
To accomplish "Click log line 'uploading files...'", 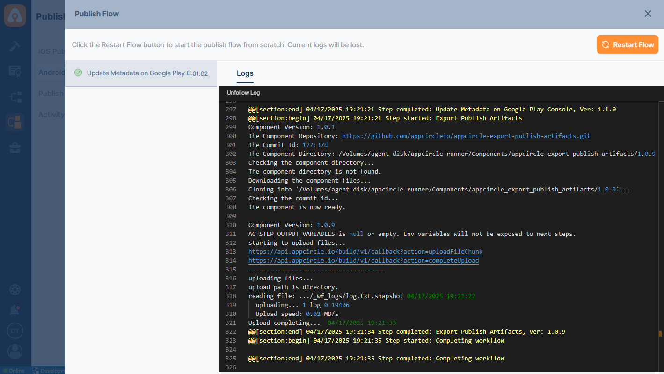I will click(281, 279).
